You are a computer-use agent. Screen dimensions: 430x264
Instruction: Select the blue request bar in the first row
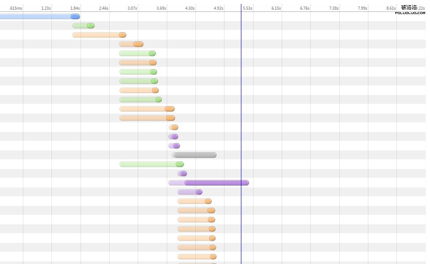tap(40, 16)
